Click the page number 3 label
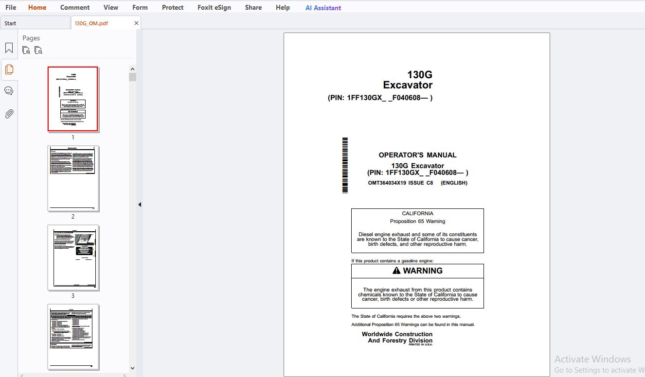The height and width of the screenshot is (377, 645). tap(73, 296)
